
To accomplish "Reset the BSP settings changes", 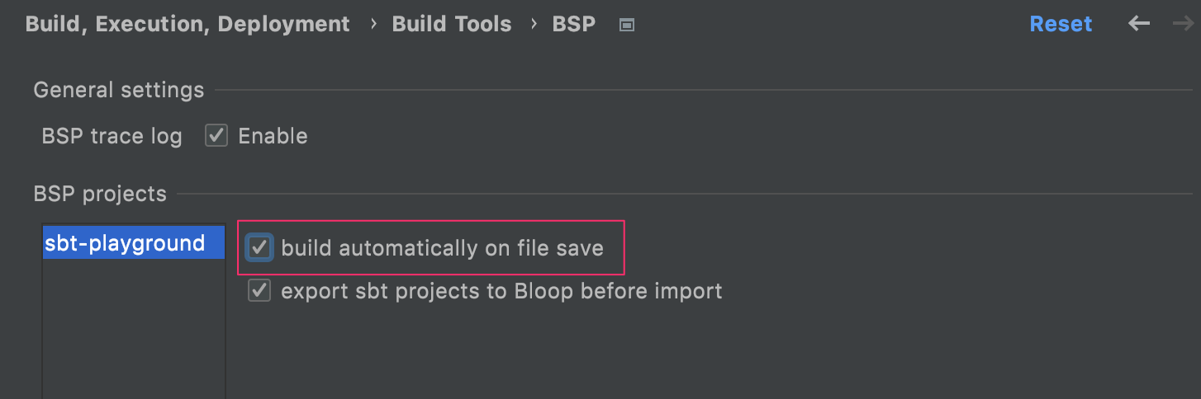I will point(1061,24).
